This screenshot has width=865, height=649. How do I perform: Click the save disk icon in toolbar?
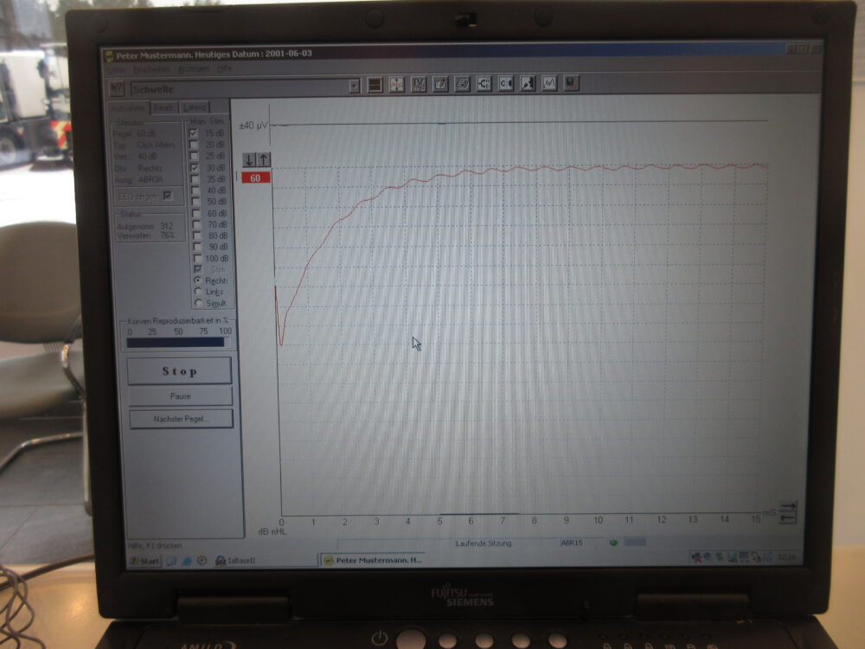571,83
